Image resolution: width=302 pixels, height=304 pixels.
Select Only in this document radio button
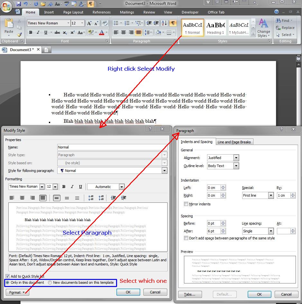(7, 282)
